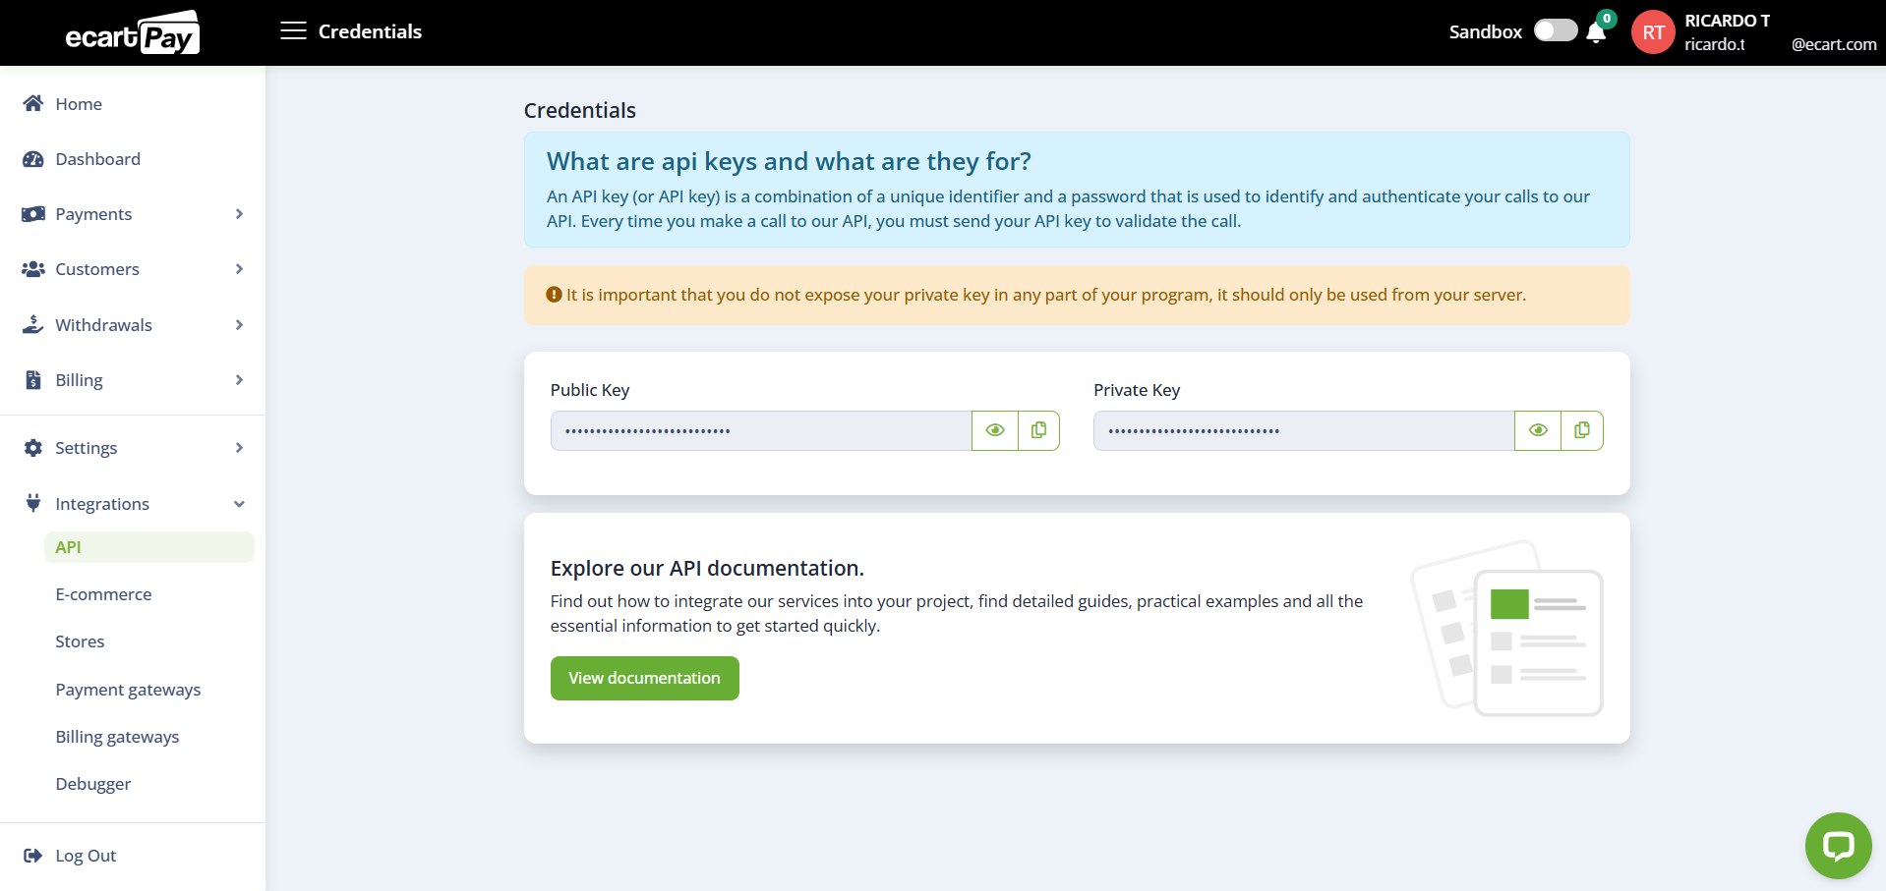Image resolution: width=1886 pixels, height=891 pixels.
Task: Open the Home section via house icon
Action: pyautogui.click(x=32, y=103)
